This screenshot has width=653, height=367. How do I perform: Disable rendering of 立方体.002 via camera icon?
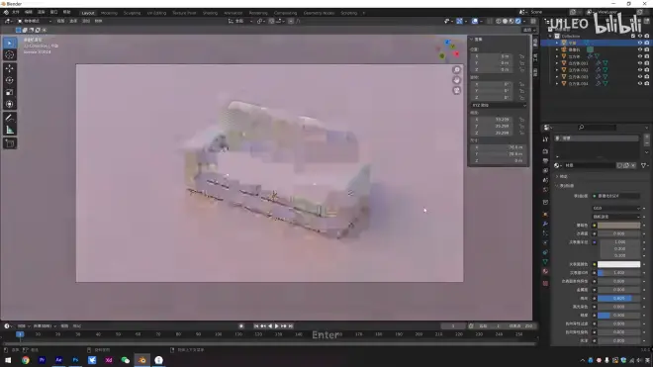click(647, 70)
